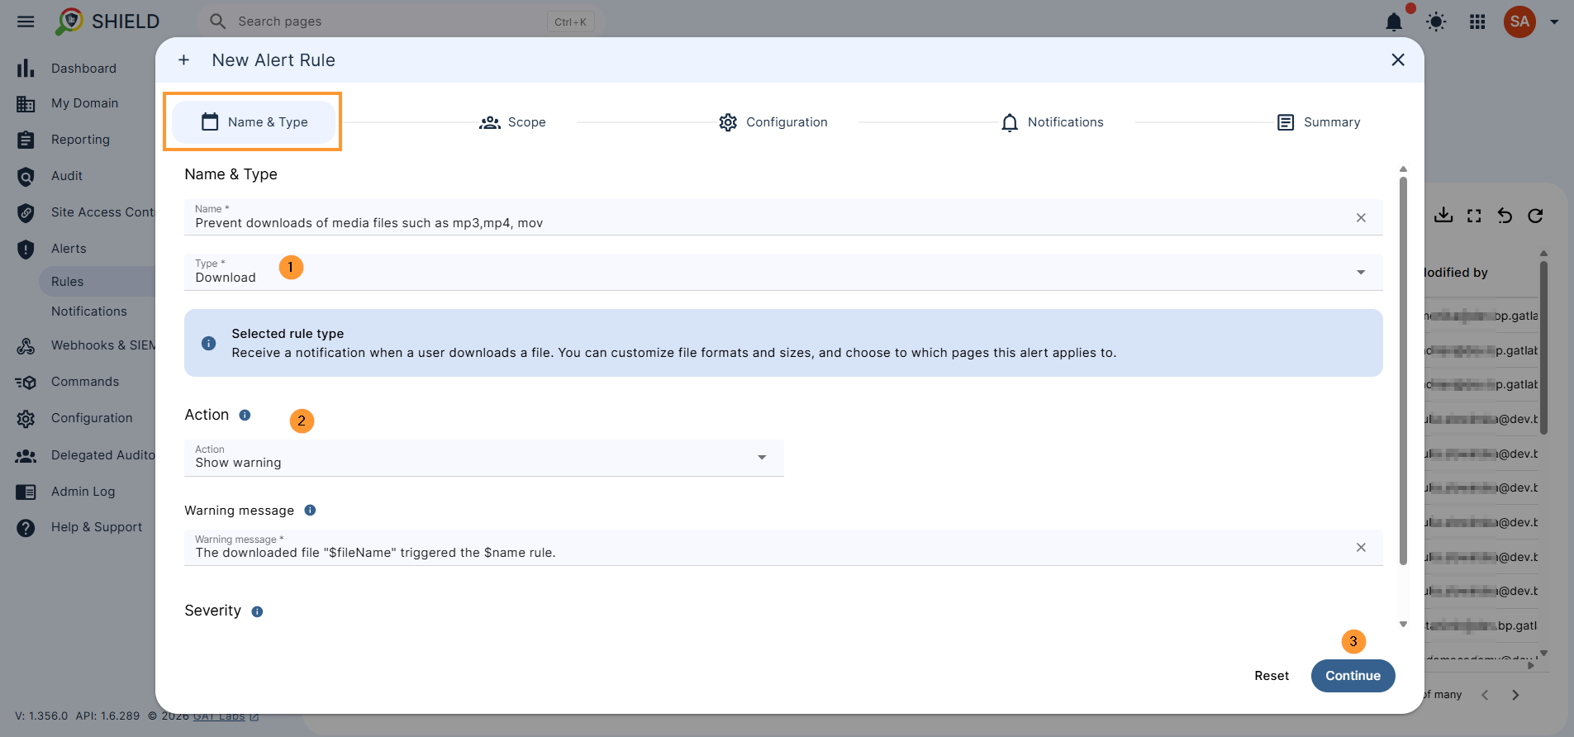This screenshot has height=737, width=1574.
Task: Go to Dashboard in the sidebar
Action: tap(83, 69)
